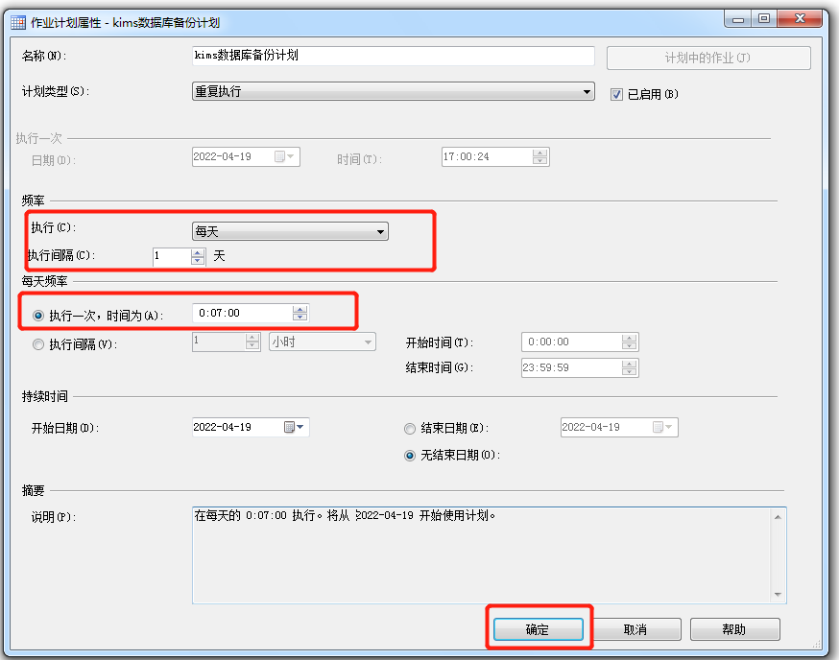Image resolution: width=839 pixels, height=660 pixels.
Task: Click the 执行间隔(V) number field
Action: click(x=219, y=342)
